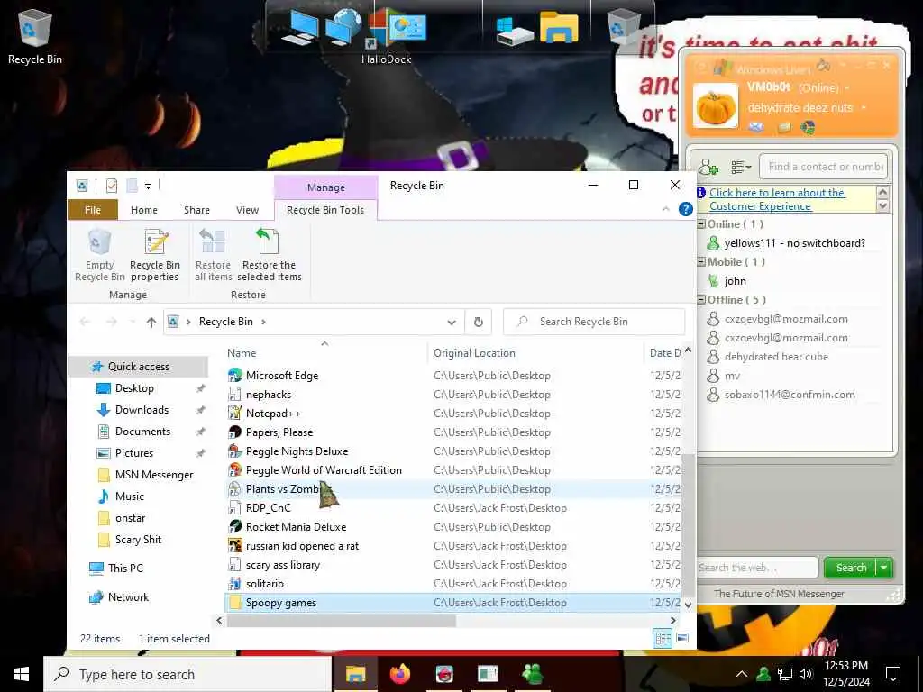Add a contact in Messenger
923x692 pixels.
click(x=708, y=167)
